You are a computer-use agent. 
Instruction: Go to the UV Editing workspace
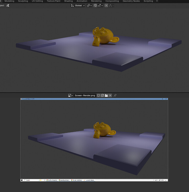(x=37, y=1)
